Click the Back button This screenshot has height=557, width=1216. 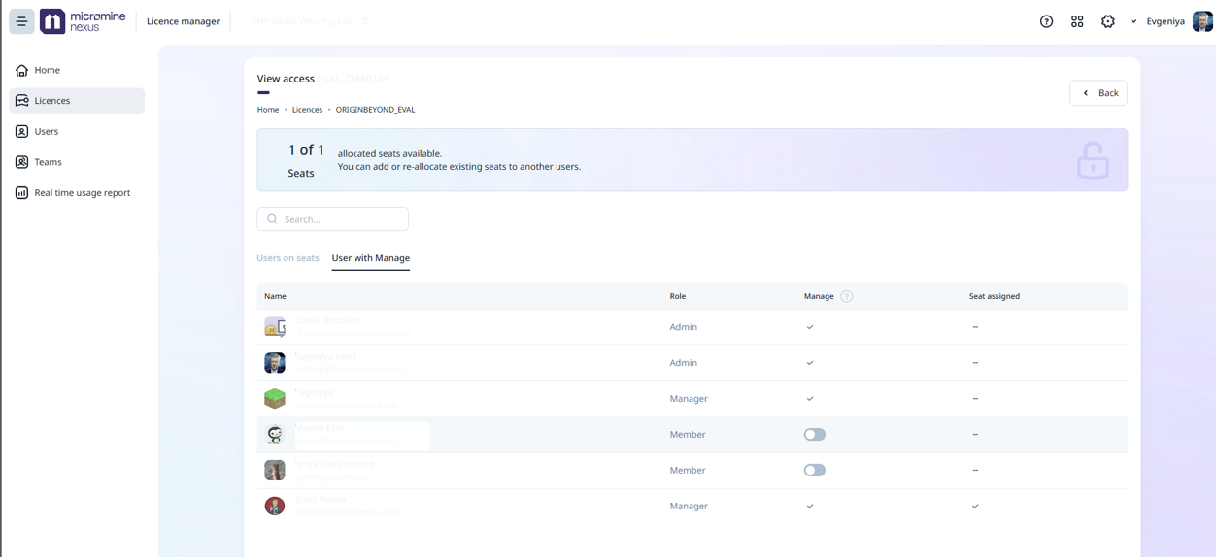[1098, 93]
